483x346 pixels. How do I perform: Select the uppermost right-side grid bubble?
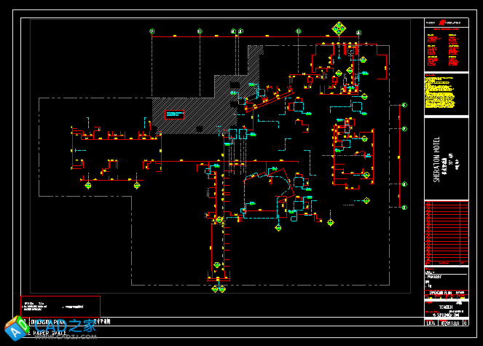pos(404,105)
